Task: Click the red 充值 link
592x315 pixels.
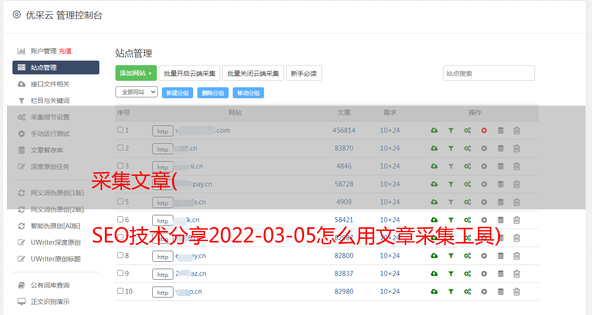Action: [x=65, y=51]
